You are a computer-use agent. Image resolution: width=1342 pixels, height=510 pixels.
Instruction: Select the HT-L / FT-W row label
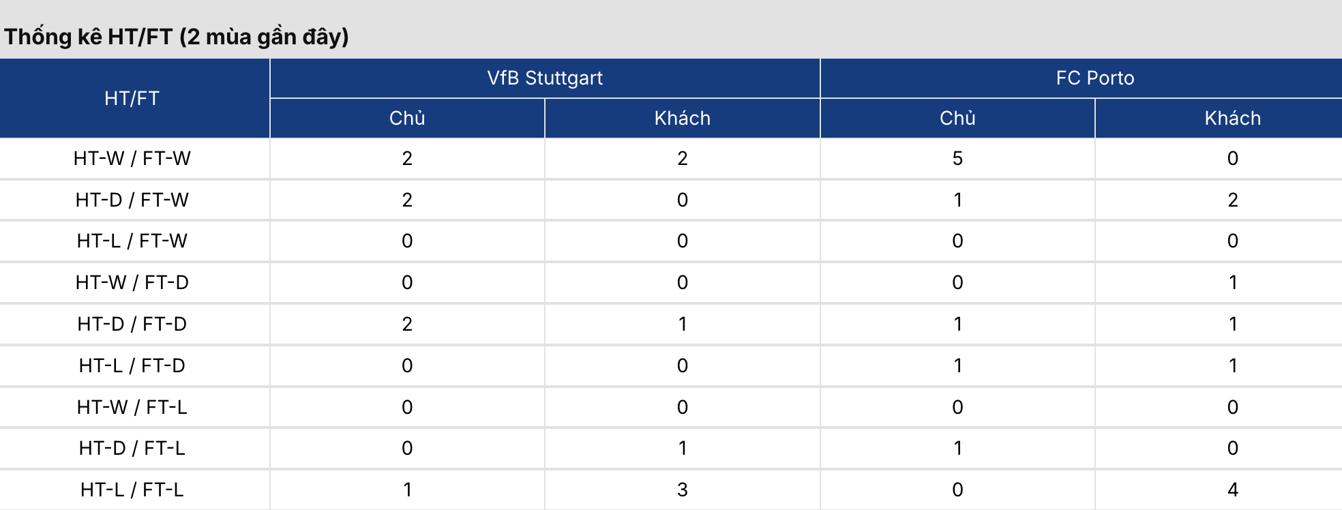click(132, 241)
